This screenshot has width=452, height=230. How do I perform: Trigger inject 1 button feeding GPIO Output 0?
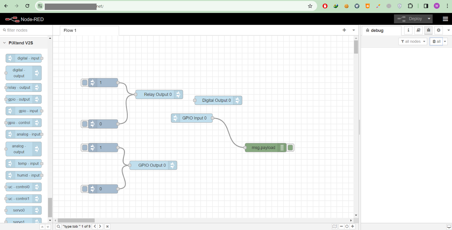click(84, 148)
